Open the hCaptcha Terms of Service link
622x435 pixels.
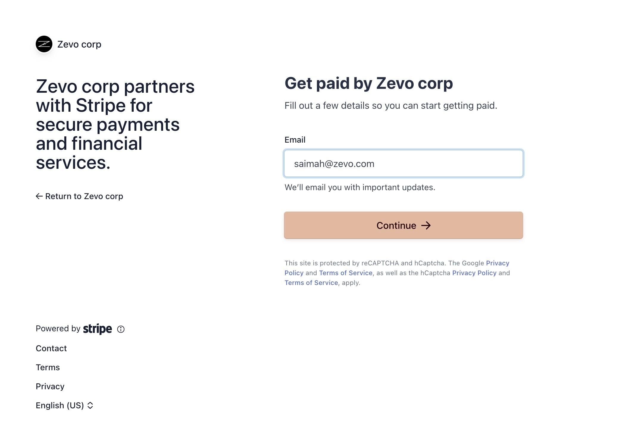pyautogui.click(x=311, y=283)
